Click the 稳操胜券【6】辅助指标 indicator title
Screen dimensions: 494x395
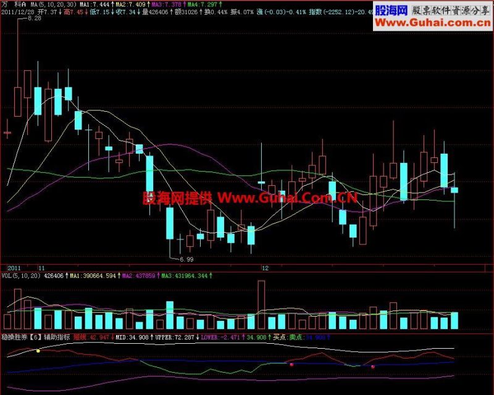(x=36, y=337)
